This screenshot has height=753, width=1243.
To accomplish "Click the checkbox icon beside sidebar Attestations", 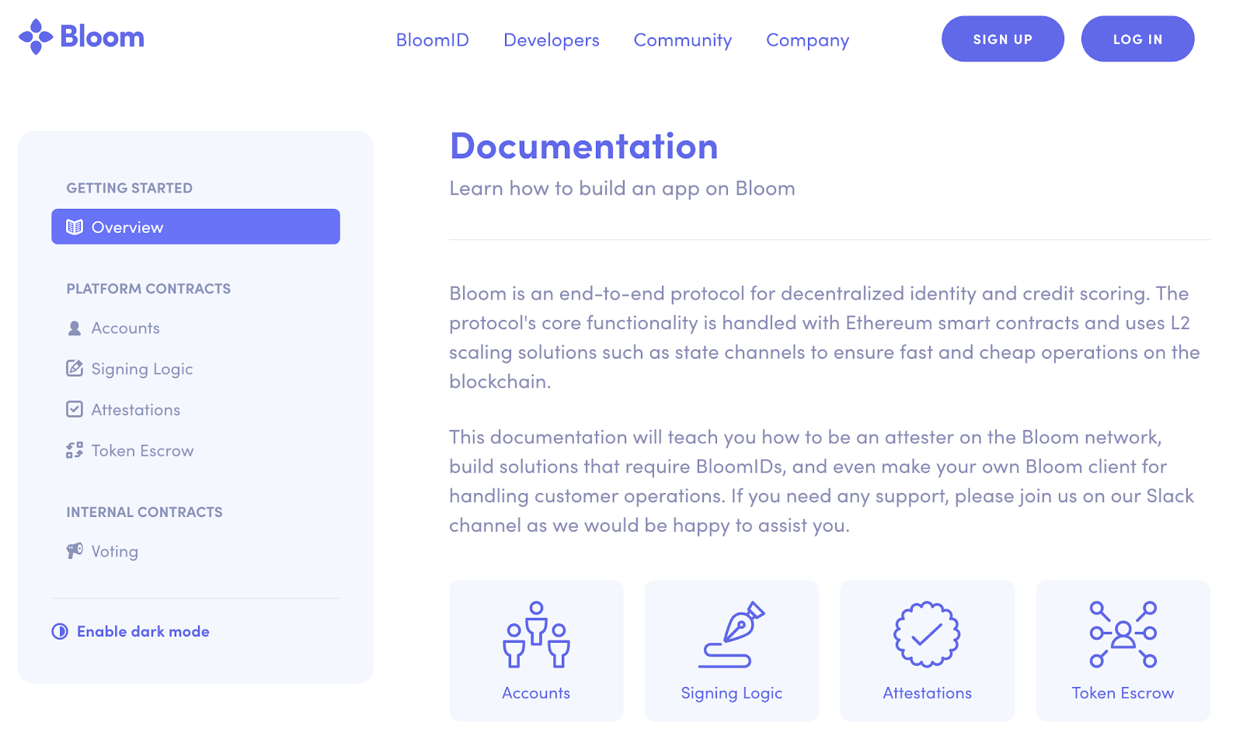I will tap(75, 409).
